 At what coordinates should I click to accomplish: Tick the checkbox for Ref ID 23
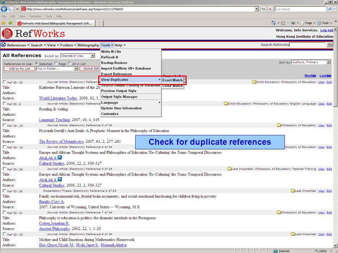click(x=4, y=82)
